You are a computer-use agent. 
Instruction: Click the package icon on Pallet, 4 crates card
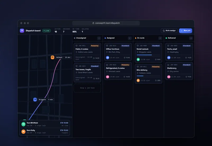coord(77,46)
